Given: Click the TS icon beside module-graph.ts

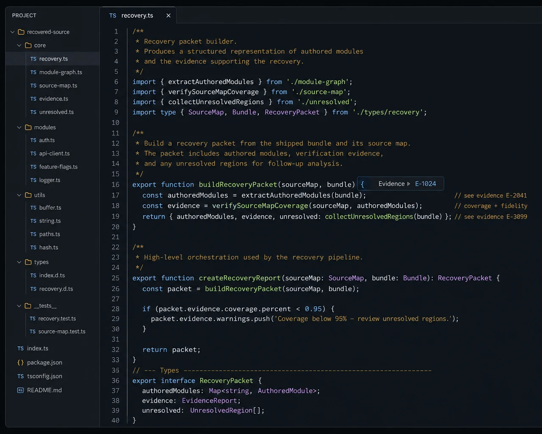Looking at the screenshot, I should (x=33, y=72).
